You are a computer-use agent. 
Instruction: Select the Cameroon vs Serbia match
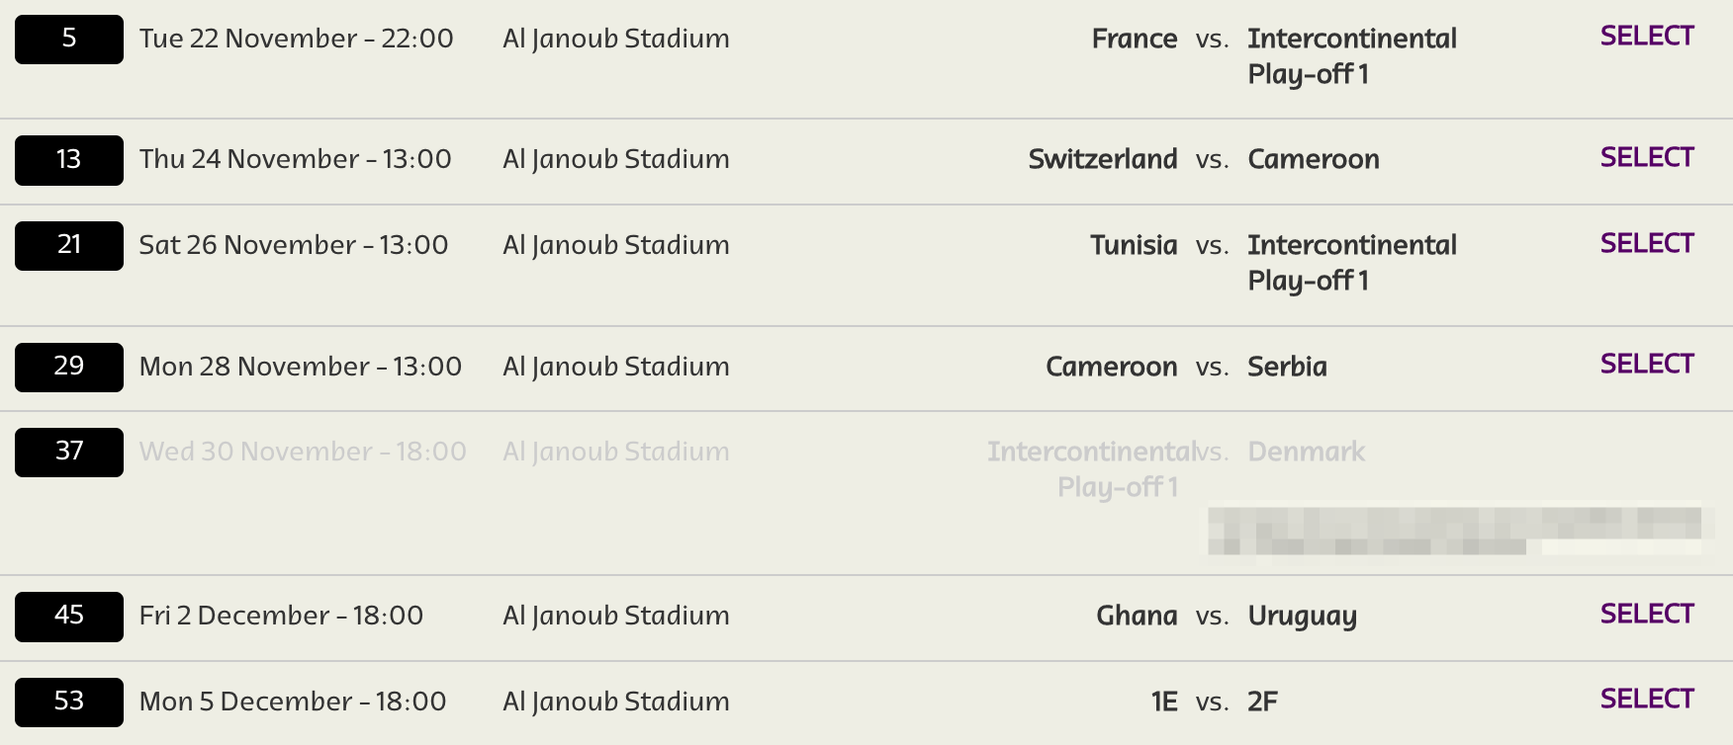(1647, 365)
